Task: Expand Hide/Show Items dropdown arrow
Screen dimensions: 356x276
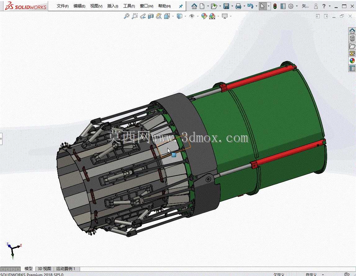Action: 198,16
